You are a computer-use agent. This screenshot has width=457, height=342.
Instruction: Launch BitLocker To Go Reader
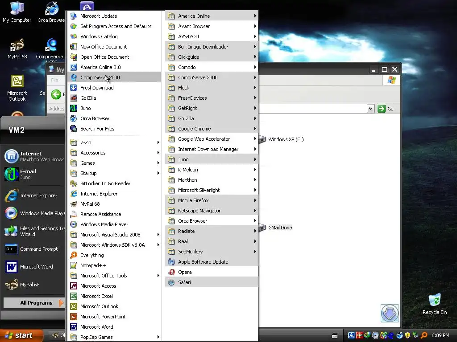pyautogui.click(x=114, y=183)
